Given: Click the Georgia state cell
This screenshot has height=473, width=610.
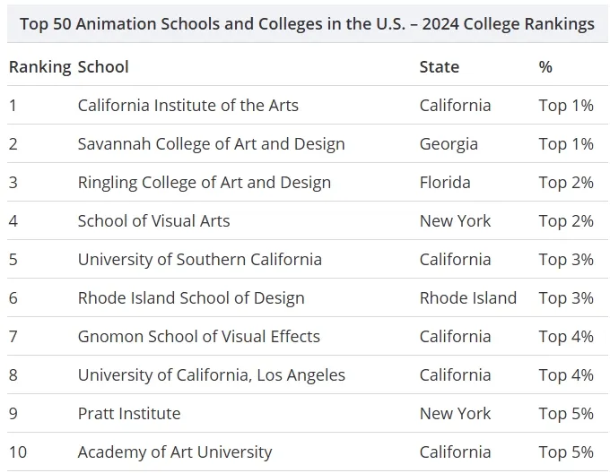Looking at the screenshot, I should tap(449, 144).
